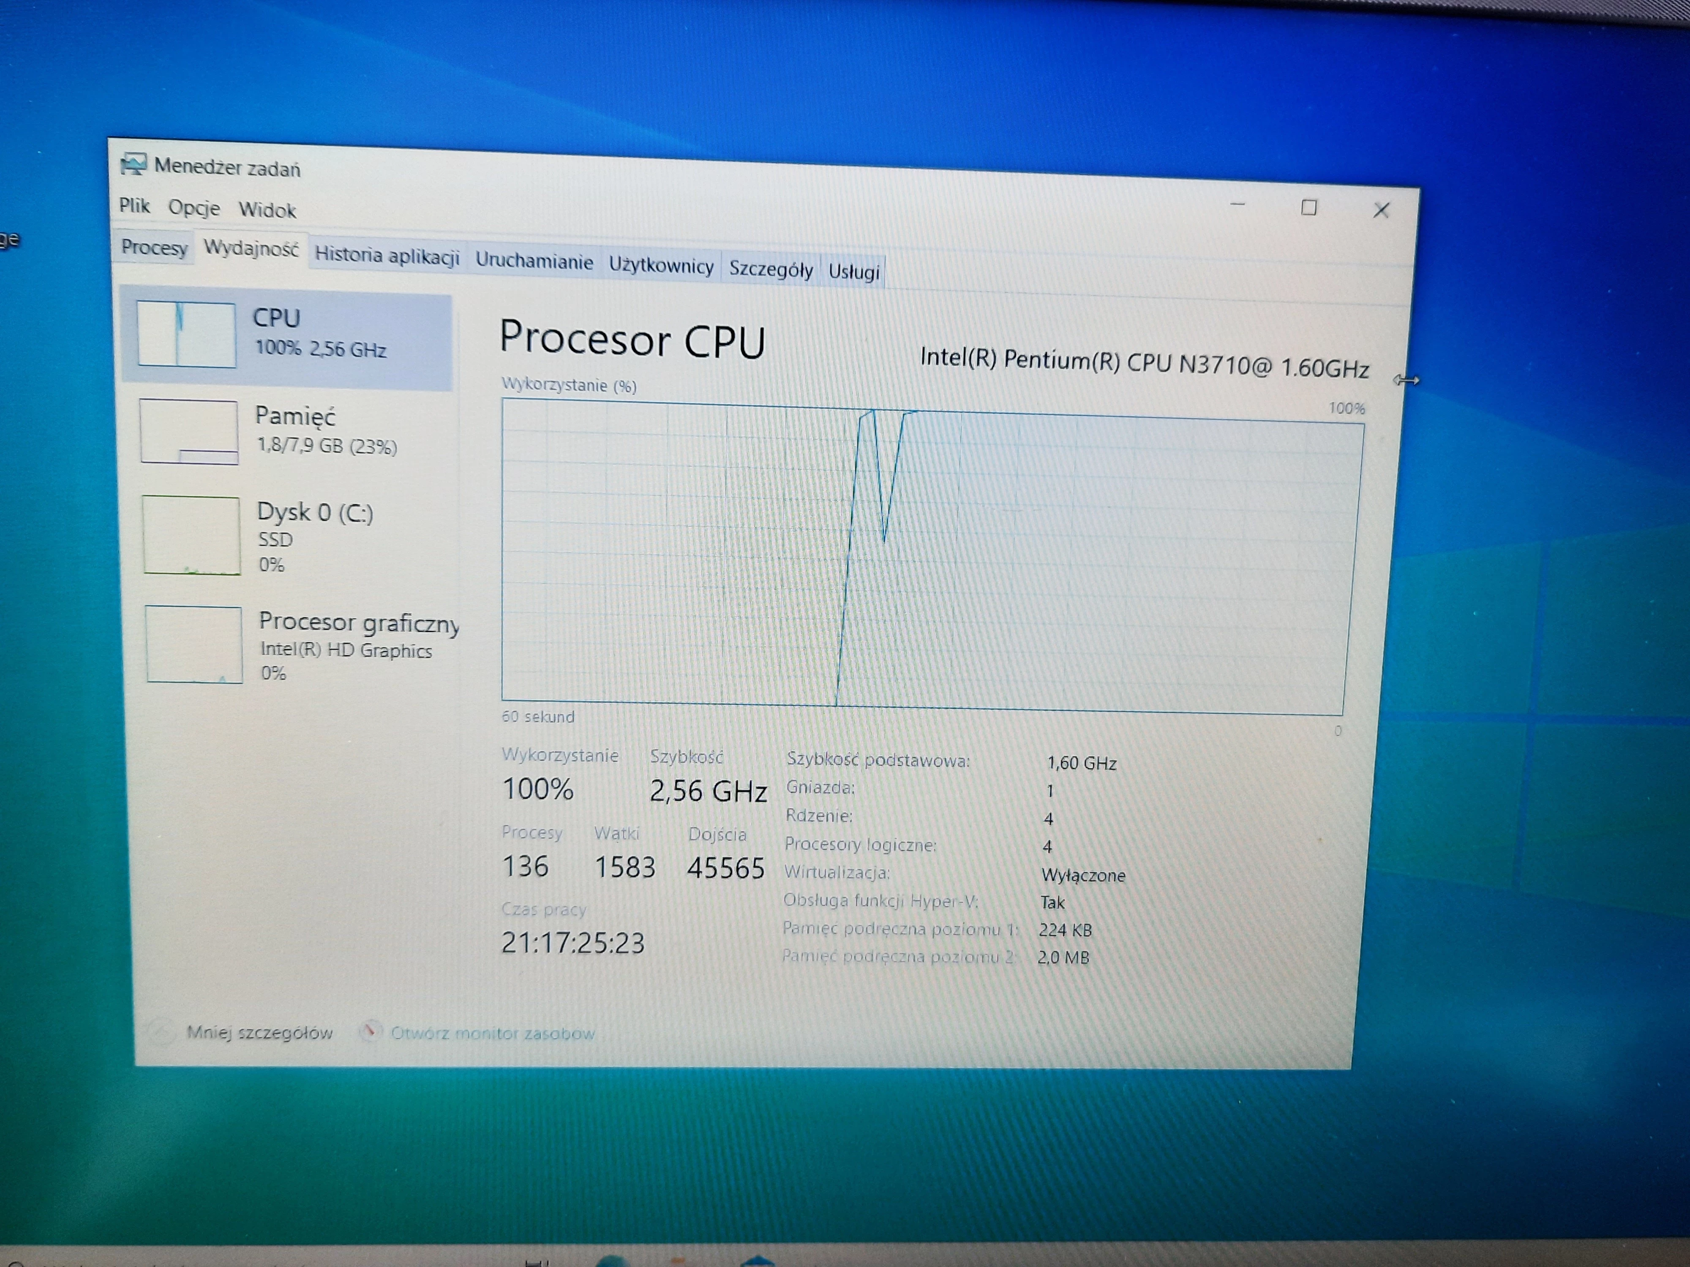Go to the Szczegóły tab
The image size is (1690, 1267).
pos(771,269)
